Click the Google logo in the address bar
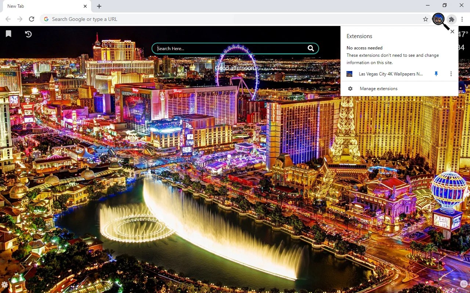The height and width of the screenshot is (293, 470). [x=46, y=19]
